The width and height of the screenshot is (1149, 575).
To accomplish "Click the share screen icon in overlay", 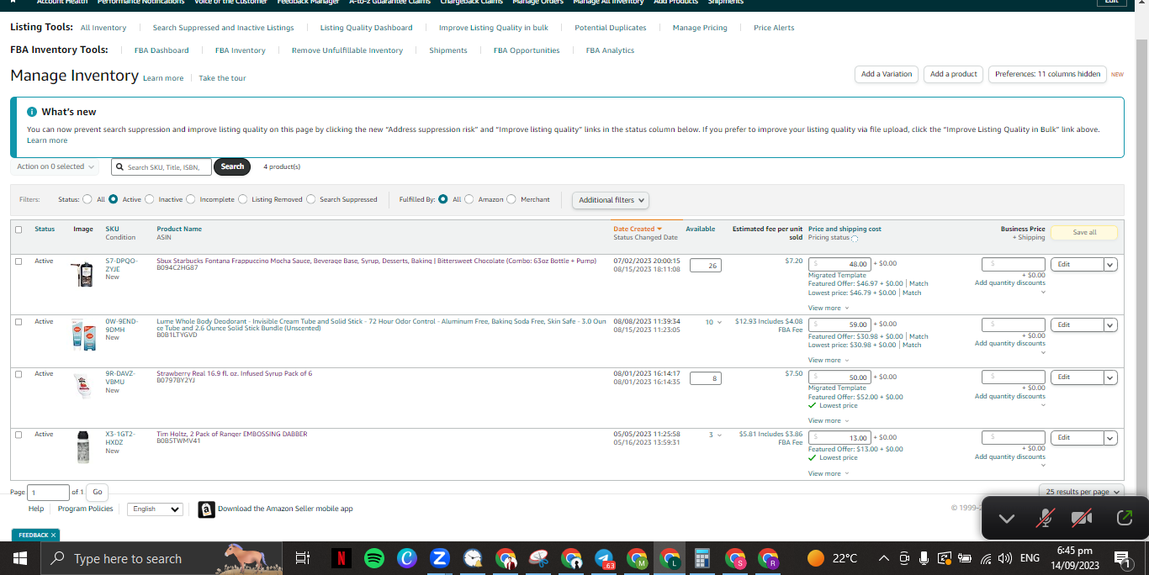I will click(x=1125, y=518).
